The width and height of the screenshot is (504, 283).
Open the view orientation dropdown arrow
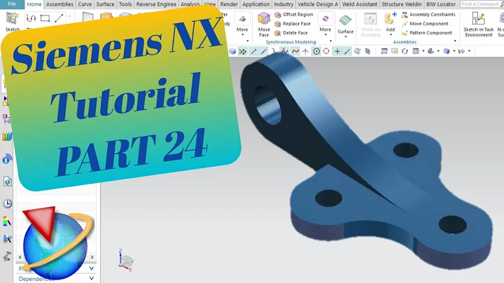click(x=454, y=51)
